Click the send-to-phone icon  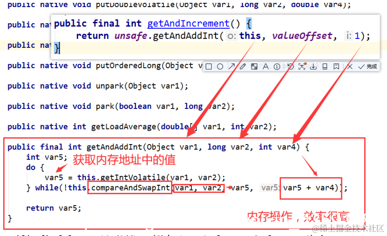[x=325, y=66]
